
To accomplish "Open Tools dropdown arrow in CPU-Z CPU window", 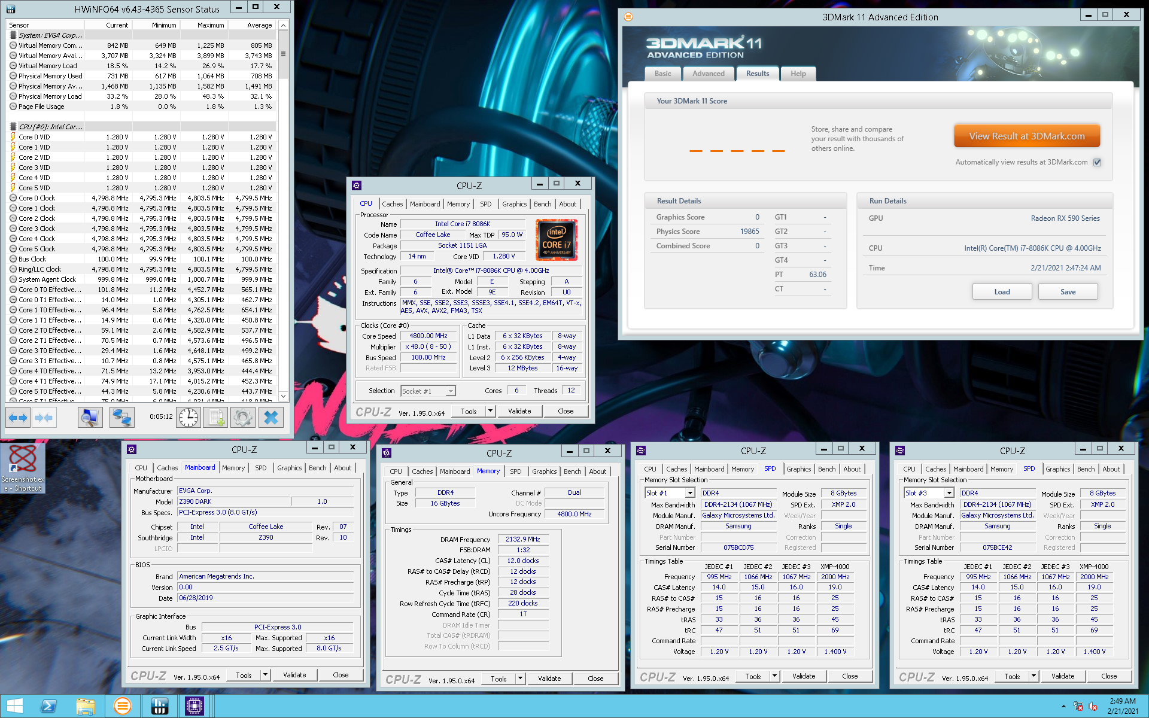I will click(490, 411).
